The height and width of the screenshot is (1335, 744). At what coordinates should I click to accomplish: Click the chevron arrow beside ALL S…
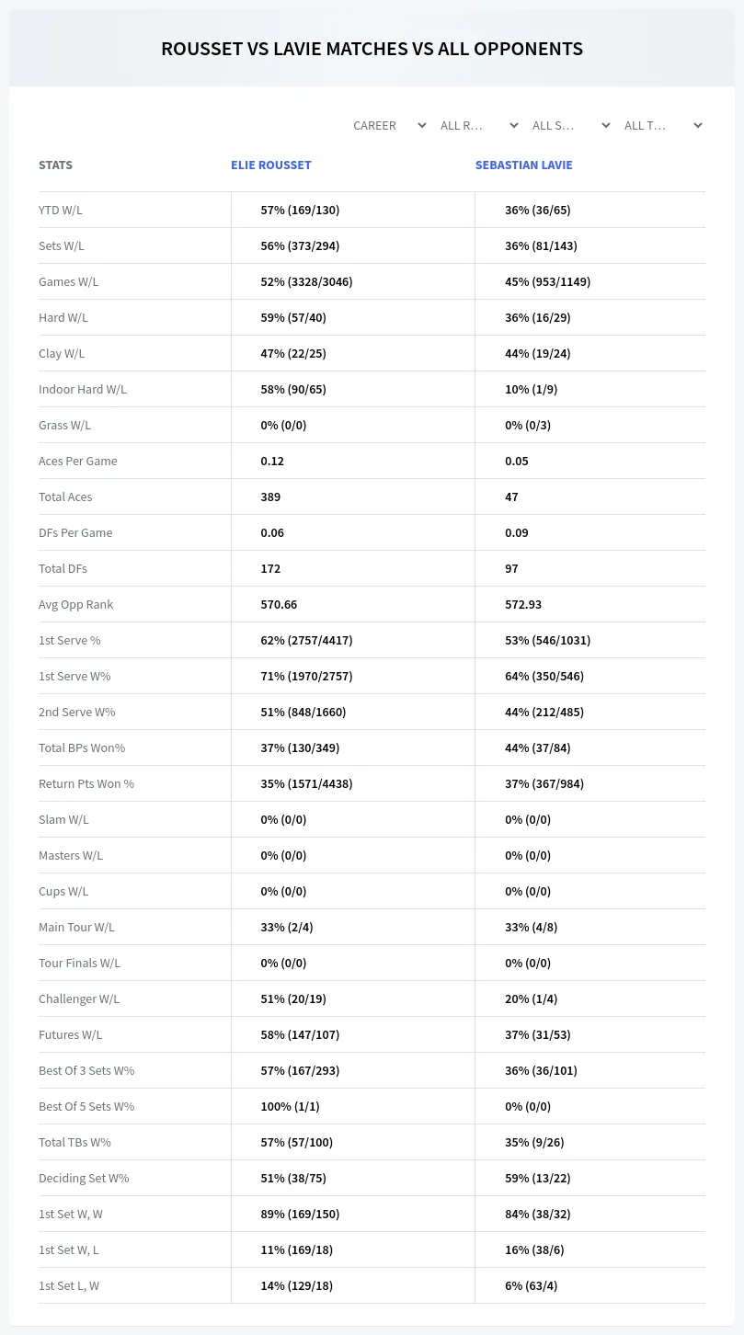point(606,125)
